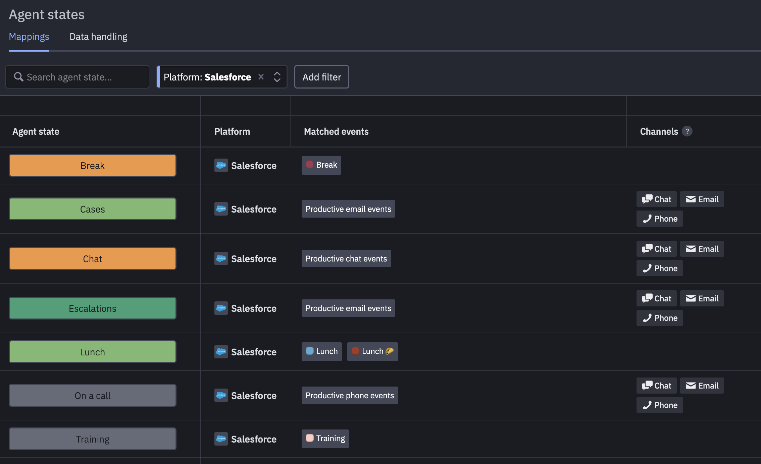Click the red color dot on the Break event
The image size is (761, 464).
pos(310,165)
